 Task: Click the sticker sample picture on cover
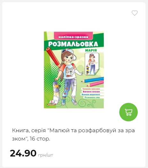coord(92,64)
